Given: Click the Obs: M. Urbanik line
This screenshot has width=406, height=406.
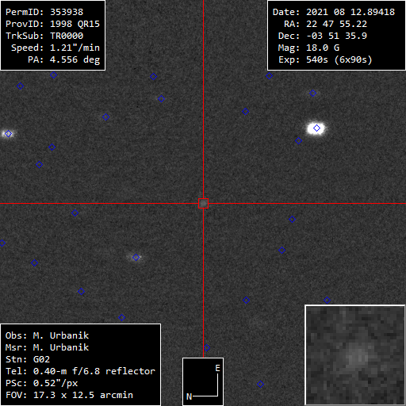Looking at the screenshot, I should (47, 335).
